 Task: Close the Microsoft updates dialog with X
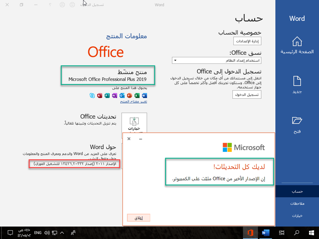pyautogui.click(x=129, y=139)
